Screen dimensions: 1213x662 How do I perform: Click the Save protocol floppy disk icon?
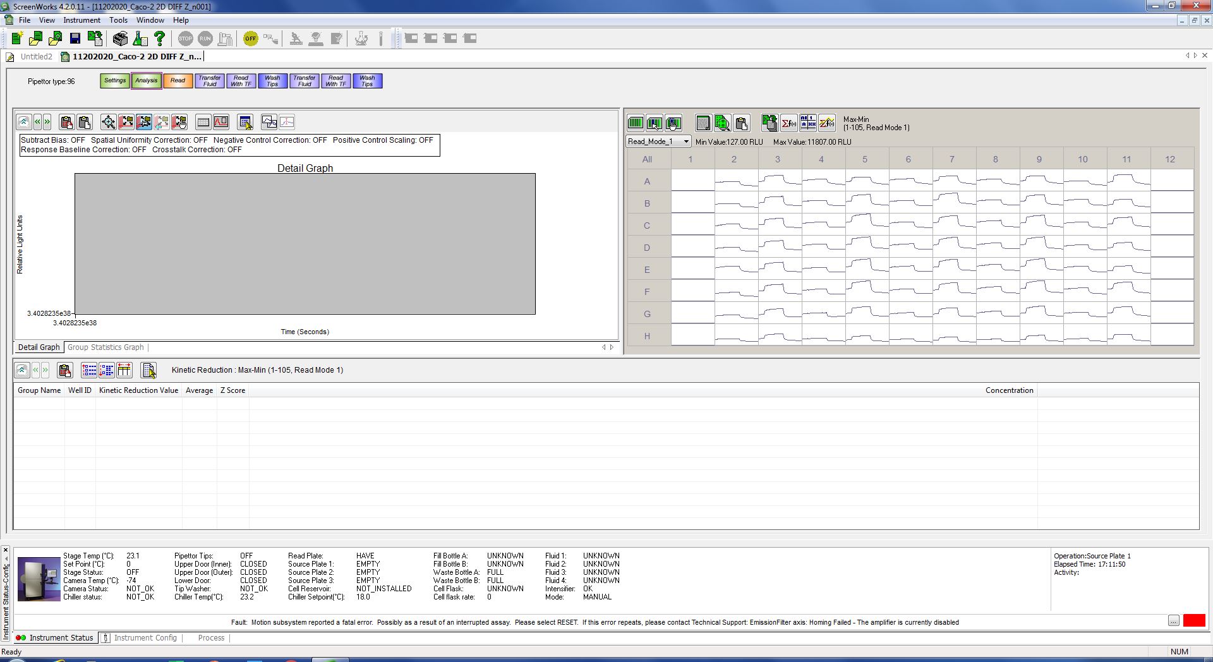75,39
